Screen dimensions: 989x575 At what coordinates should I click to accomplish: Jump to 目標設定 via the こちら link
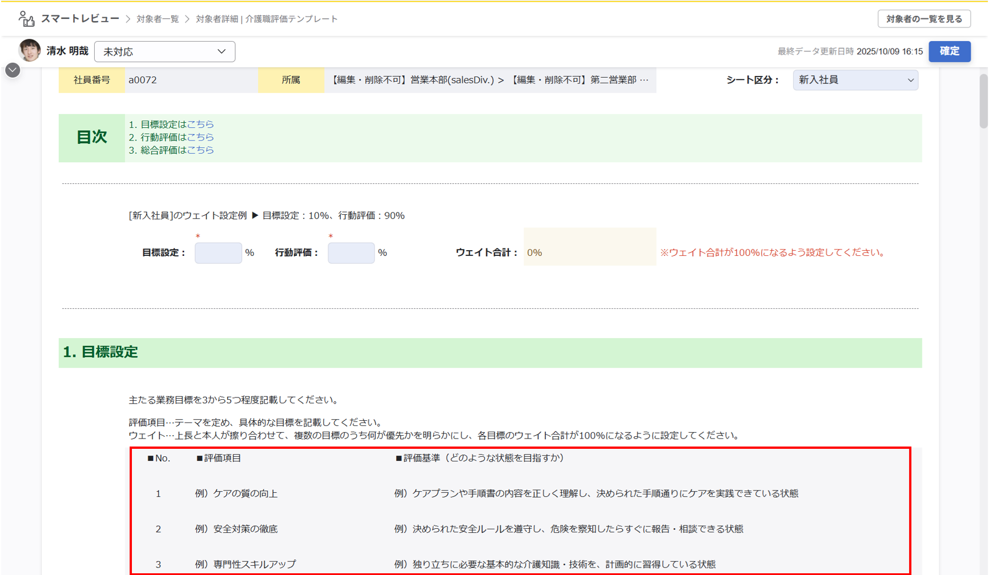point(200,124)
